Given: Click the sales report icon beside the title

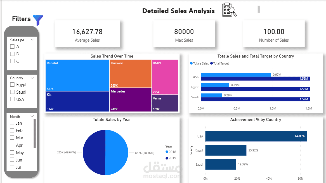Looking at the screenshot, I should [x=229, y=10].
